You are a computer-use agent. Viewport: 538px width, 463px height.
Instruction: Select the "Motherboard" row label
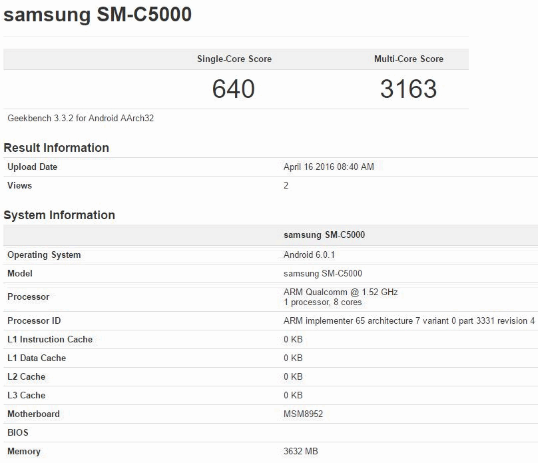pyautogui.click(x=33, y=414)
